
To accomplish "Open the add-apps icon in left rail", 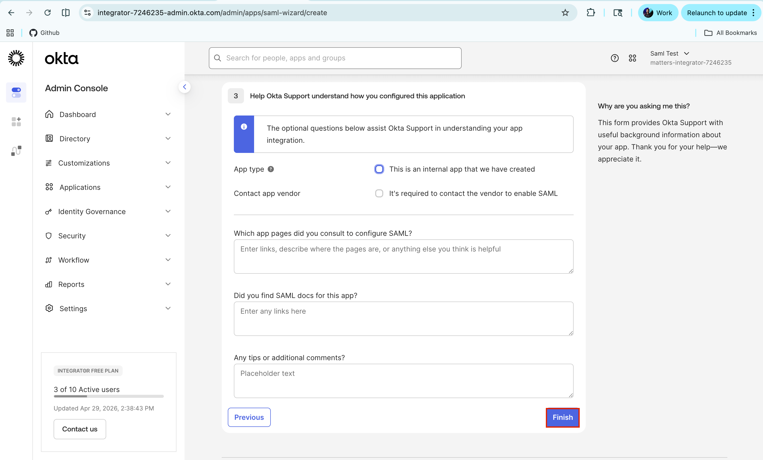I will [x=16, y=122].
